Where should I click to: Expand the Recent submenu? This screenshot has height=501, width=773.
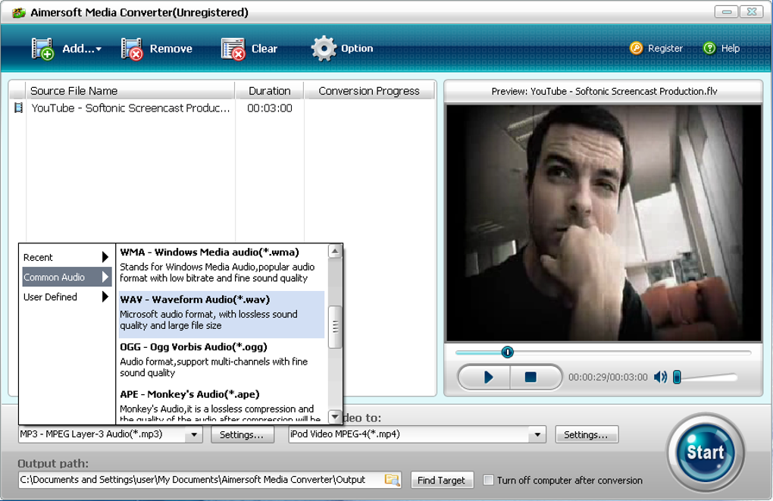coord(66,257)
